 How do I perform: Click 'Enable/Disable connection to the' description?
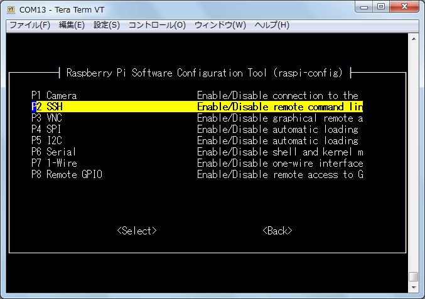(x=277, y=95)
